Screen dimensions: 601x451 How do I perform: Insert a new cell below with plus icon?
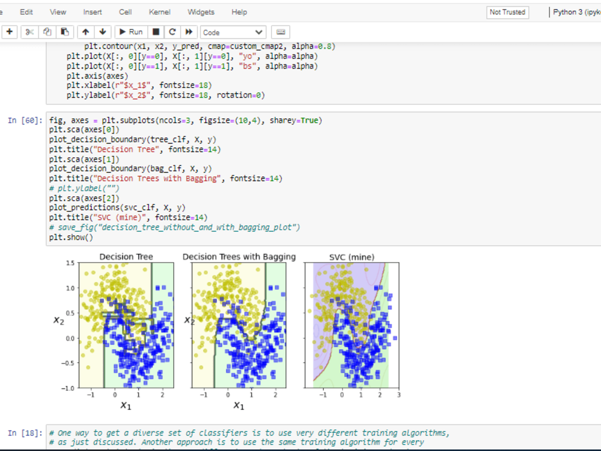[10, 32]
